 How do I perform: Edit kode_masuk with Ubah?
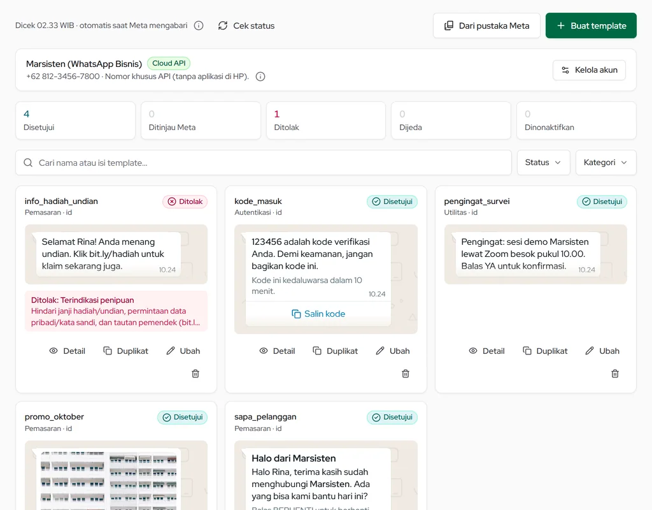pyautogui.click(x=393, y=351)
